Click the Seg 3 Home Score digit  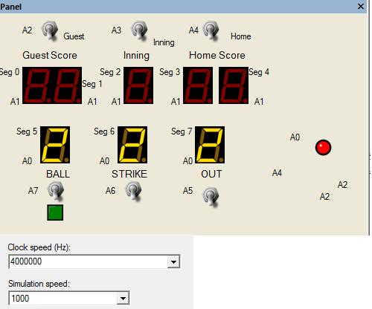[198, 85]
